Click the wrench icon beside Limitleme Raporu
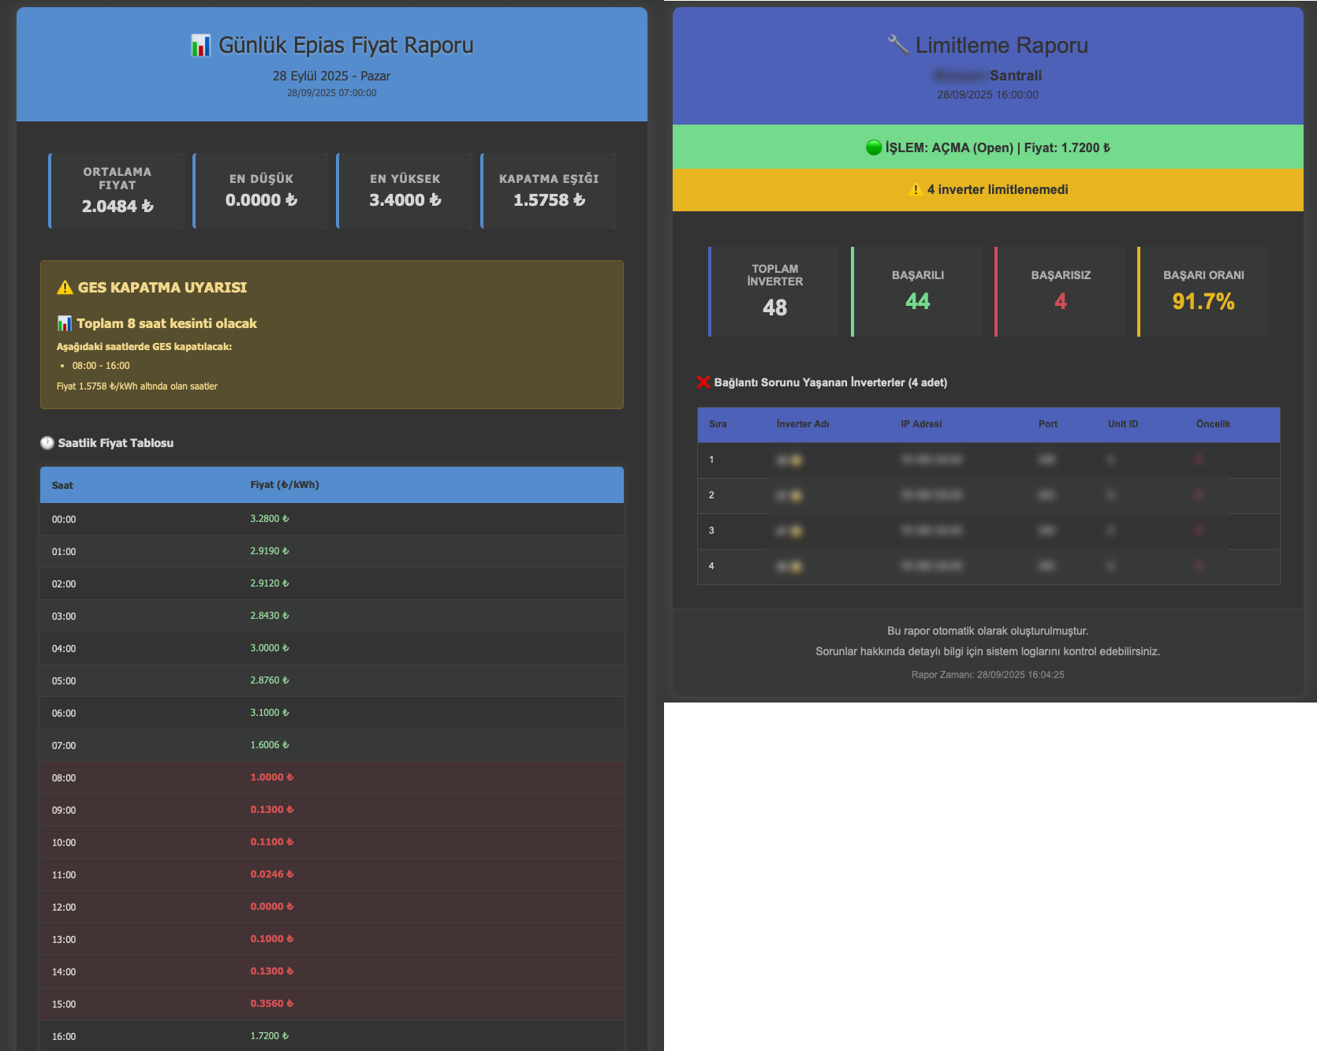 tap(897, 45)
